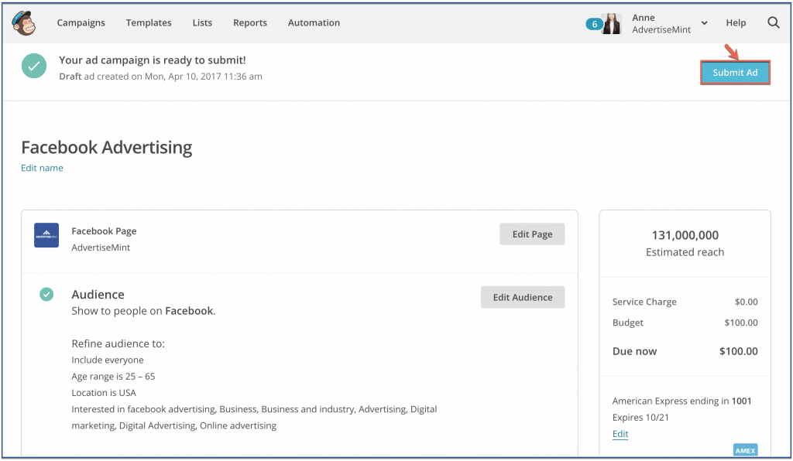The height and width of the screenshot is (461, 793).
Task: Open the Reports menu
Action: [250, 22]
